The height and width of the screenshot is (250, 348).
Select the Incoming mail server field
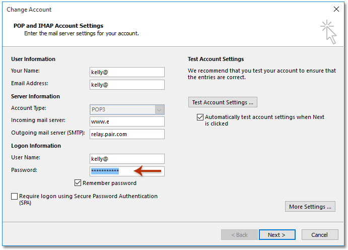tap(127, 121)
